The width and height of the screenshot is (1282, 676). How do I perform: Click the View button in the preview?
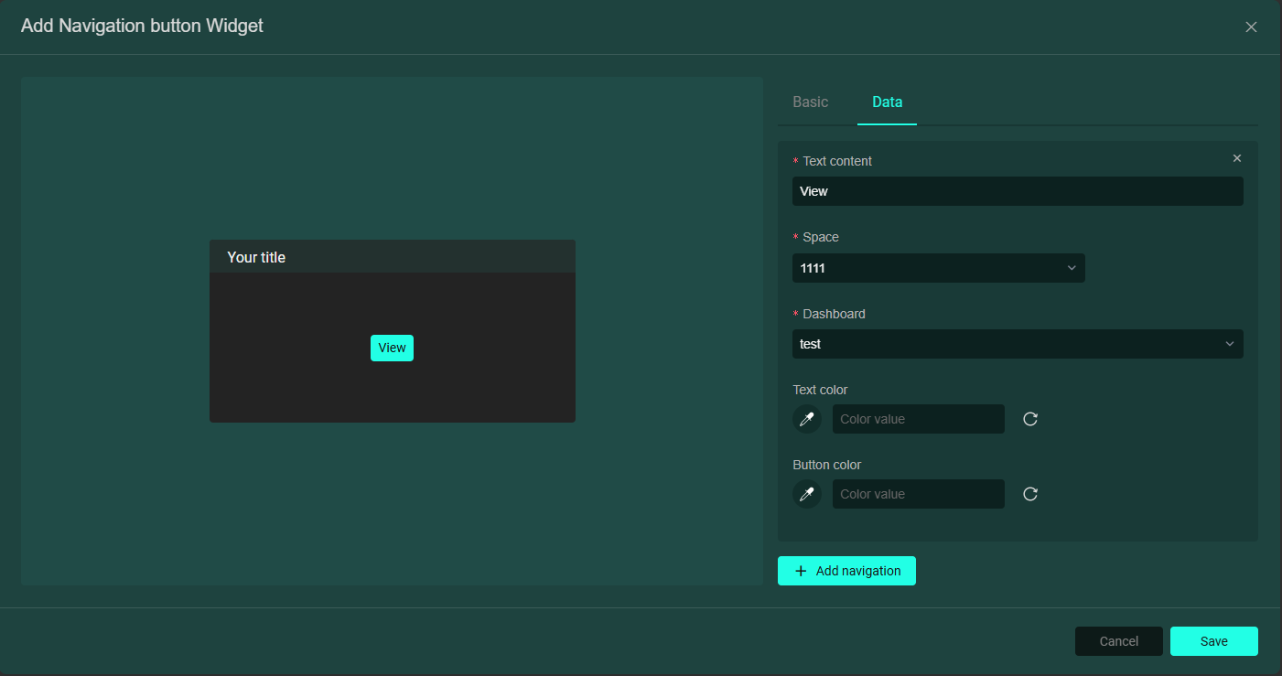(x=392, y=348)
